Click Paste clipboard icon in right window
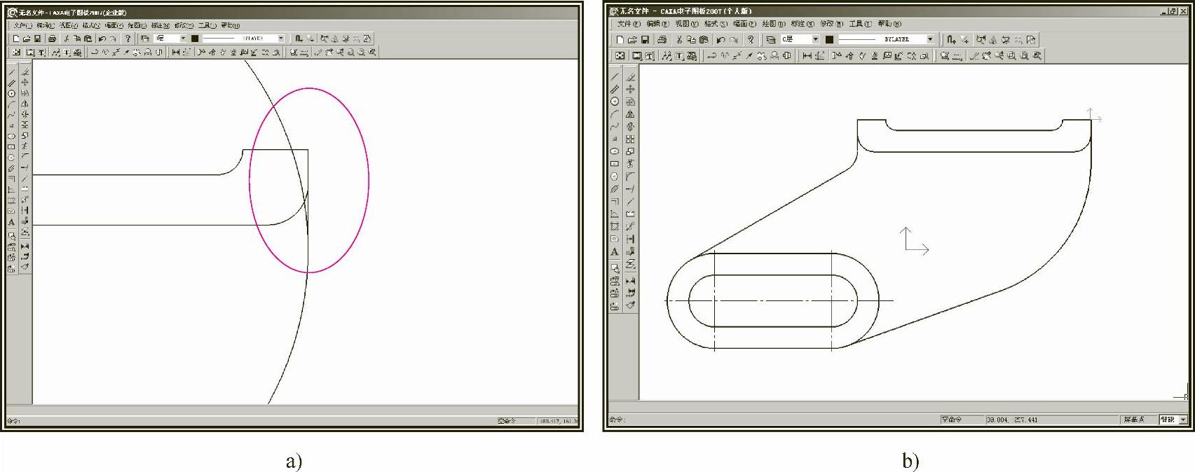Screen dimensions: 1195x472 click(x=704, y=40)
